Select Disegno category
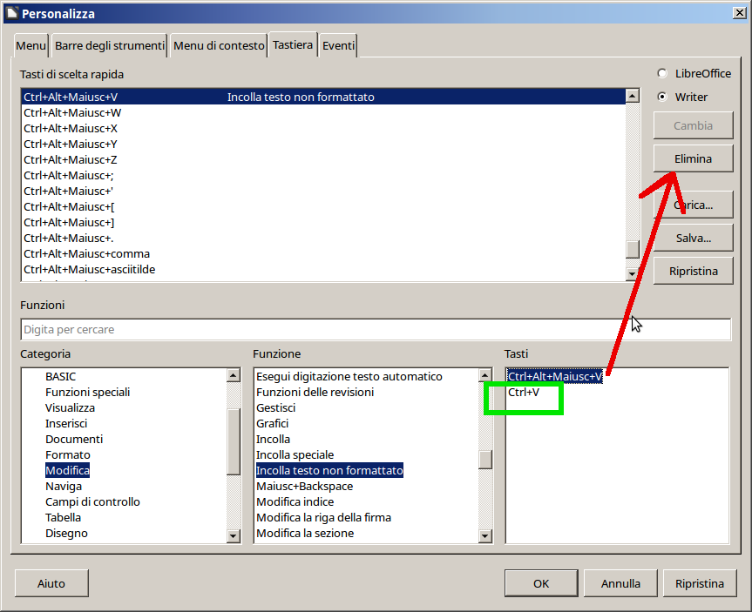Image resolution: width=752 pixels, height=612 pixels. (x=66, y=533)
